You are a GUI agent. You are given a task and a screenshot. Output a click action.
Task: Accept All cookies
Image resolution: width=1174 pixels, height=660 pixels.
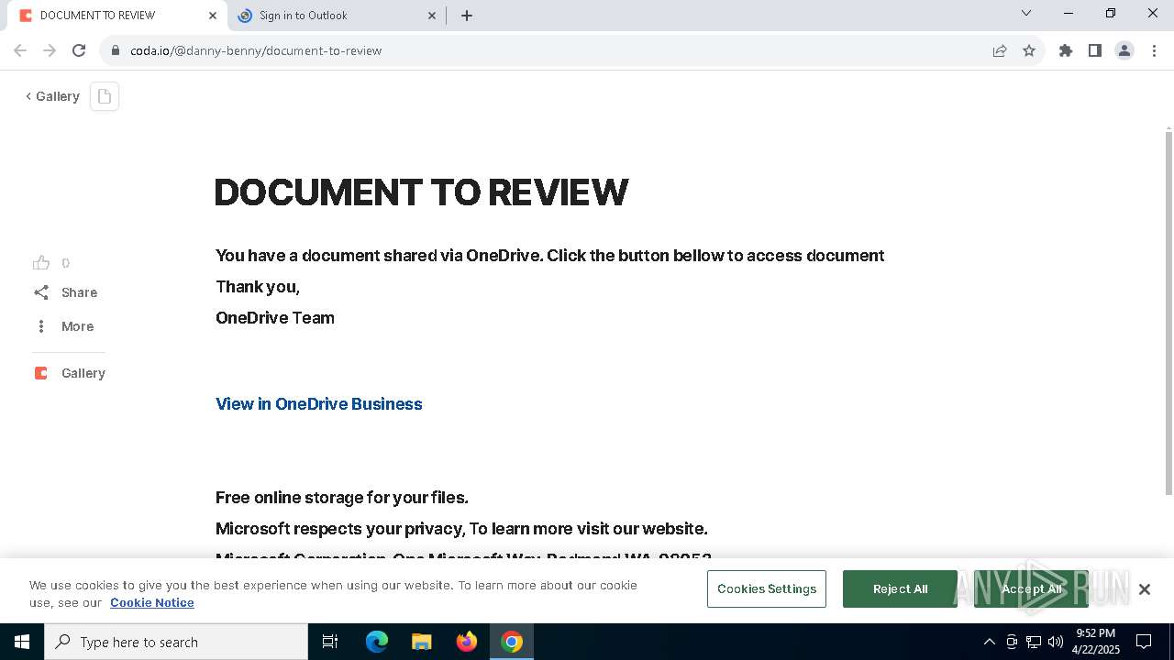click(x=1031, y=588)
